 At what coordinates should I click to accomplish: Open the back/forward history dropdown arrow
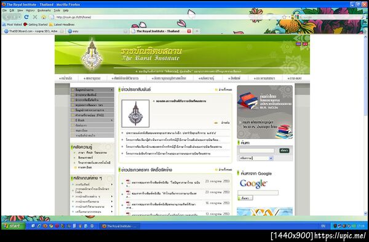(19, 17)
